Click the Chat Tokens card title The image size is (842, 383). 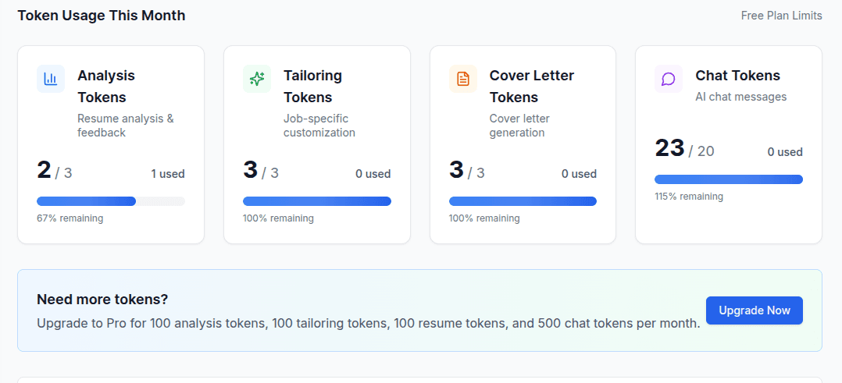click(738, 76)
